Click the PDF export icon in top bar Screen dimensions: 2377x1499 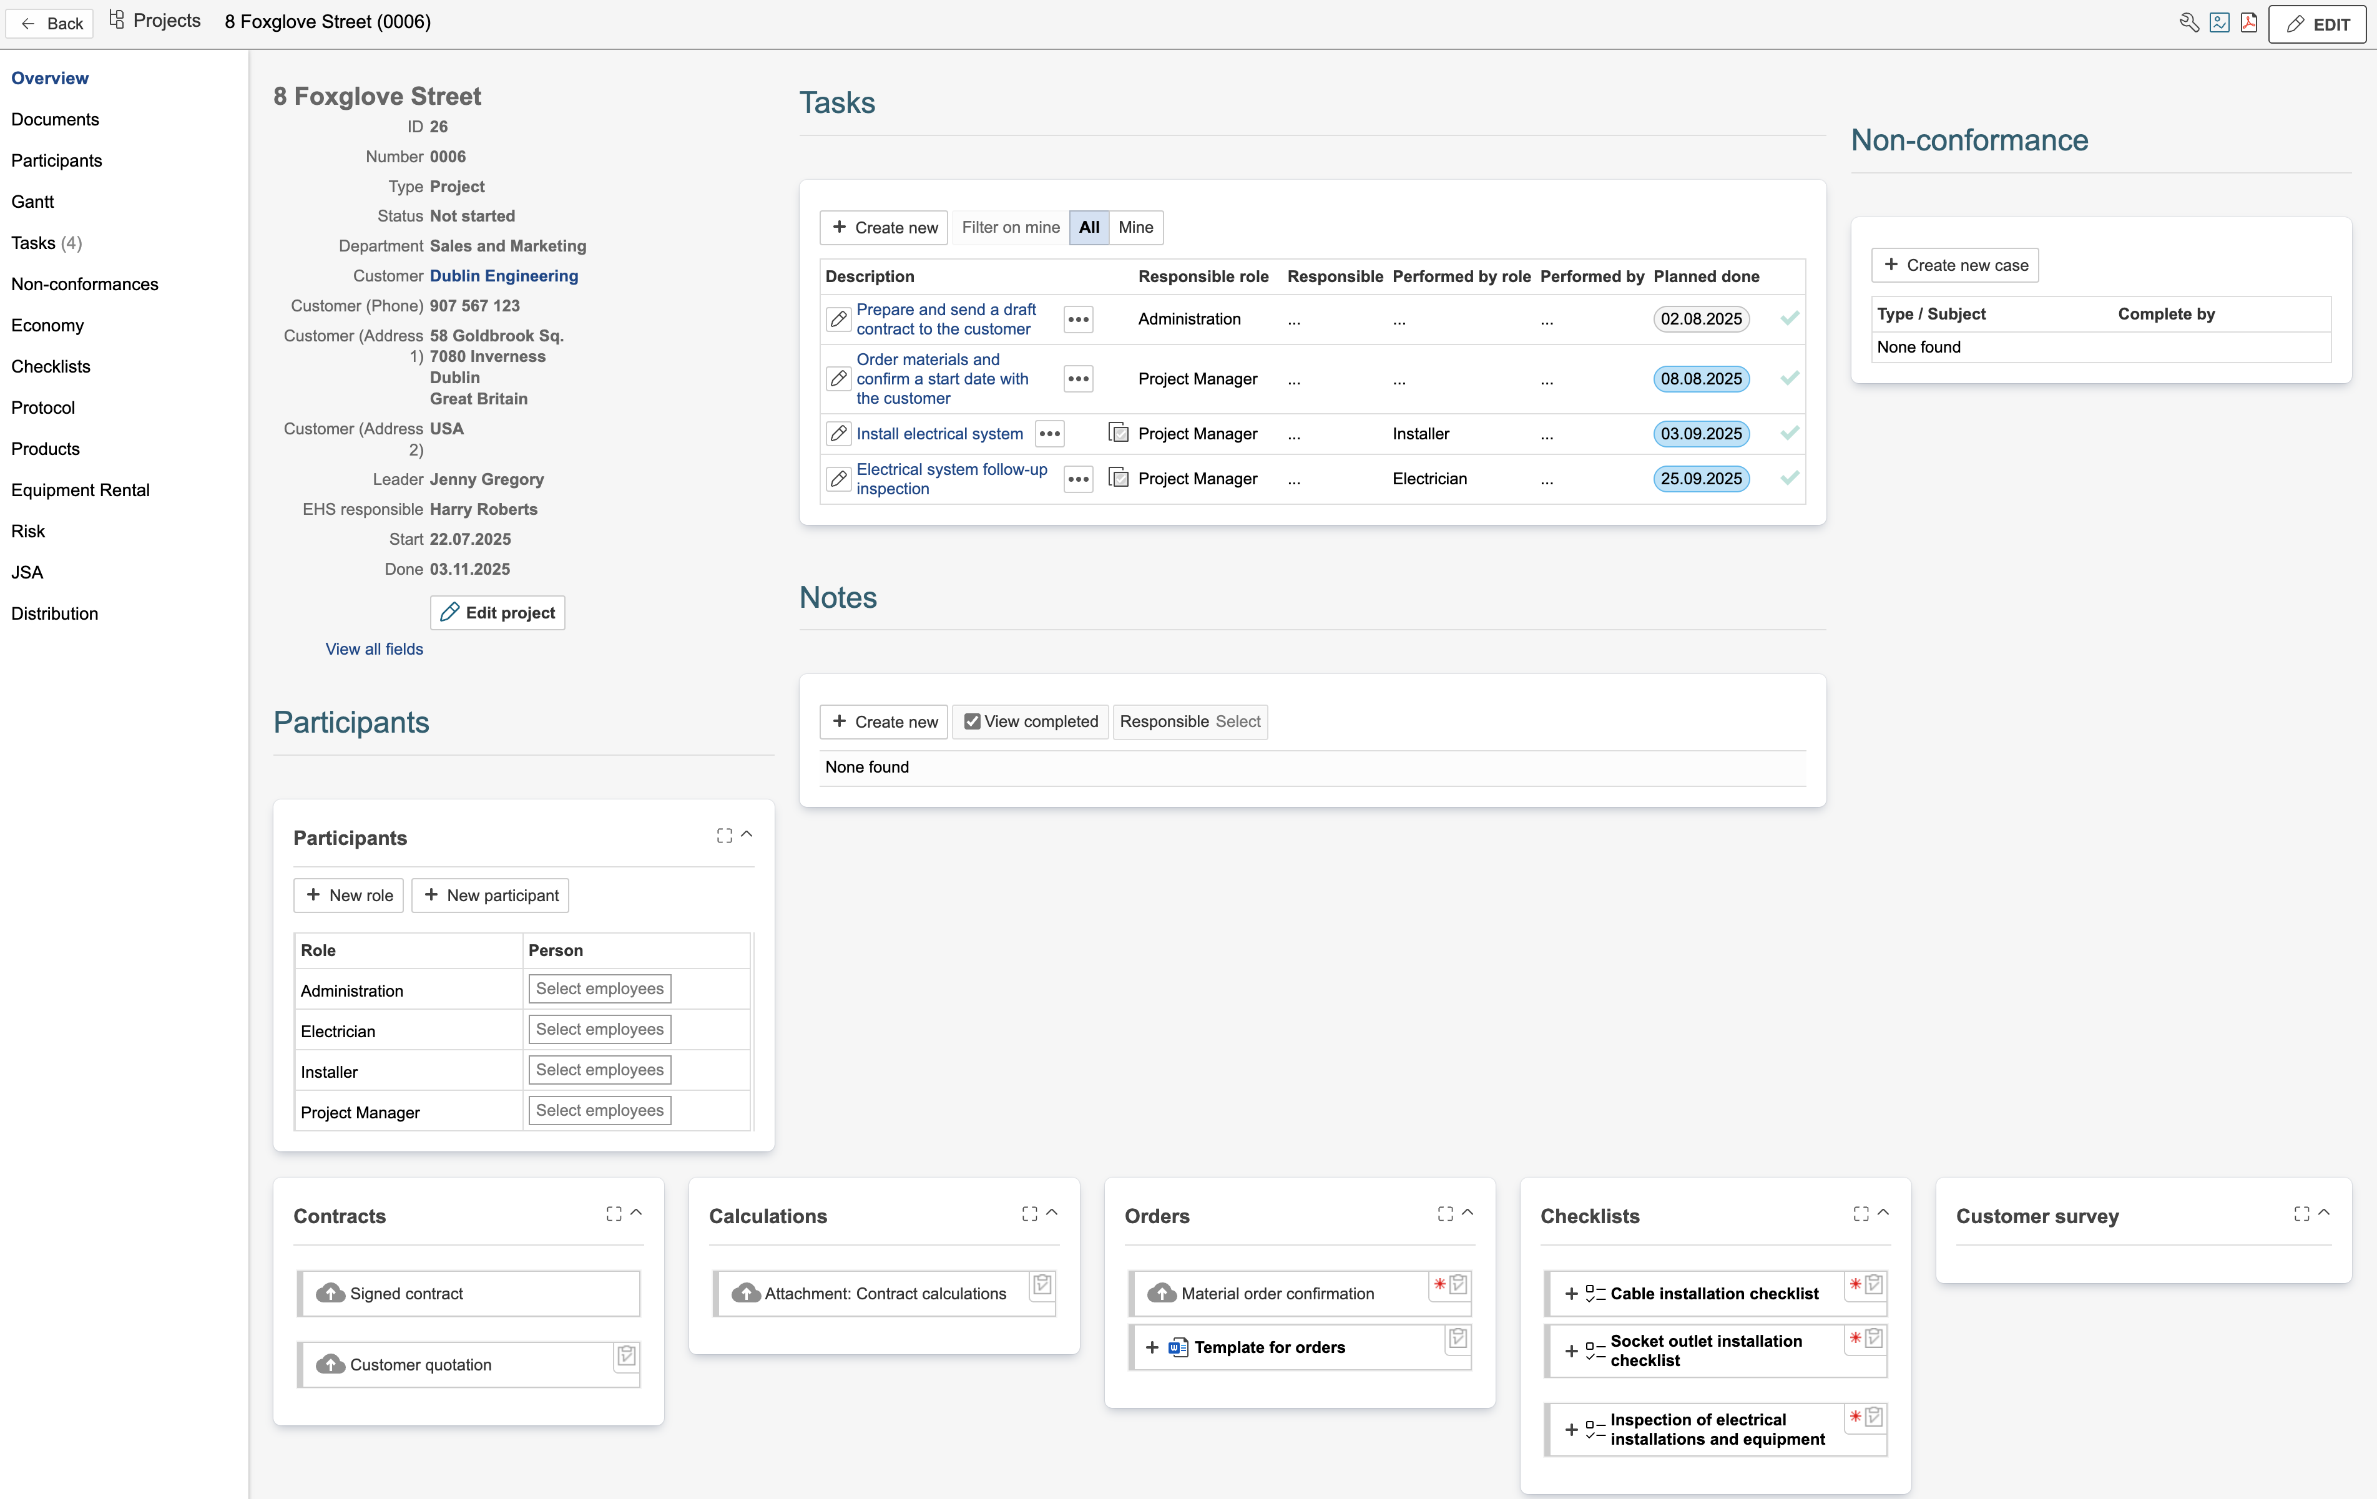2248,22
